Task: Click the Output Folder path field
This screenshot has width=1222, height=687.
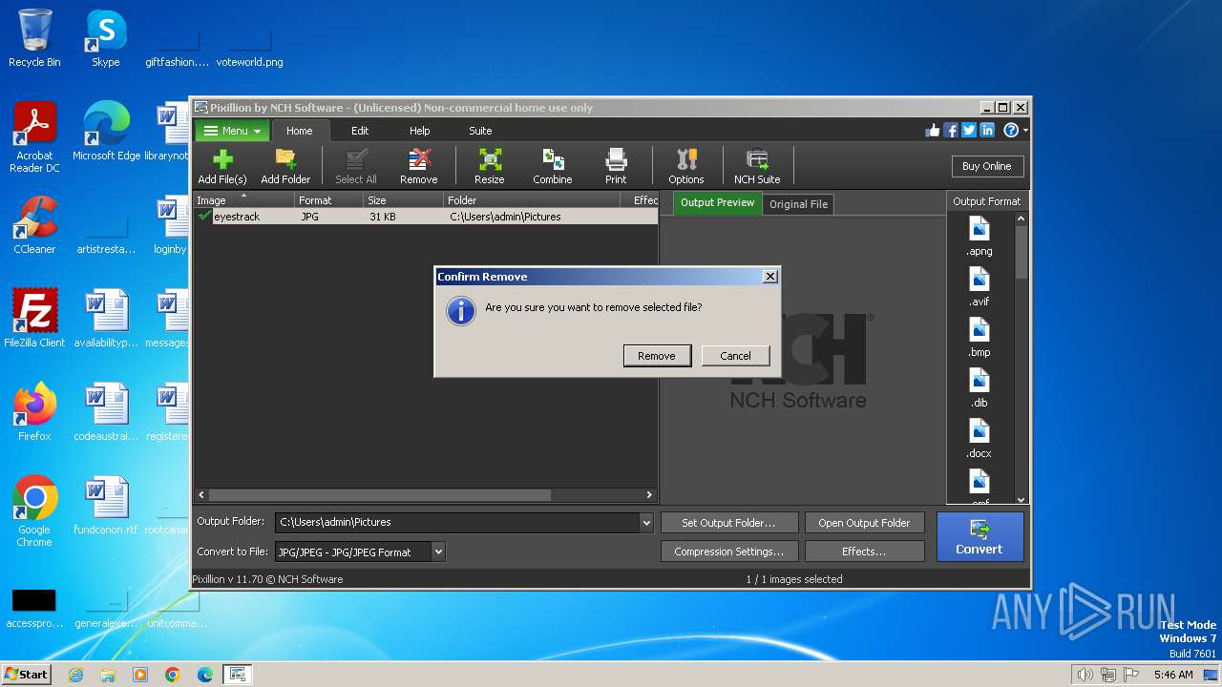Action: (457, 523)
